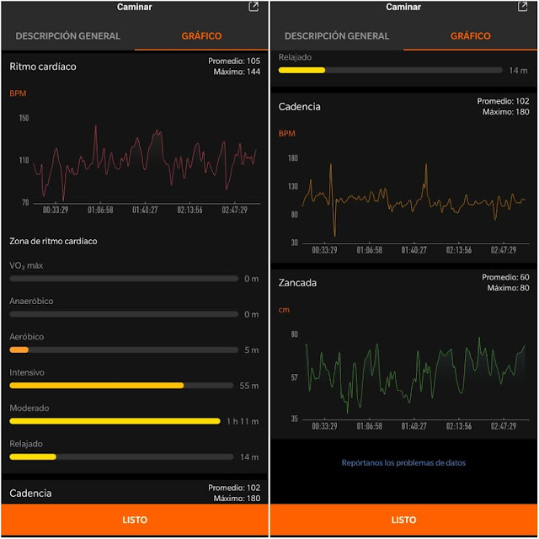This screenshot has width=539, height=539.
Task: Tap Máximo: 80 stride value
Action: 508,288
